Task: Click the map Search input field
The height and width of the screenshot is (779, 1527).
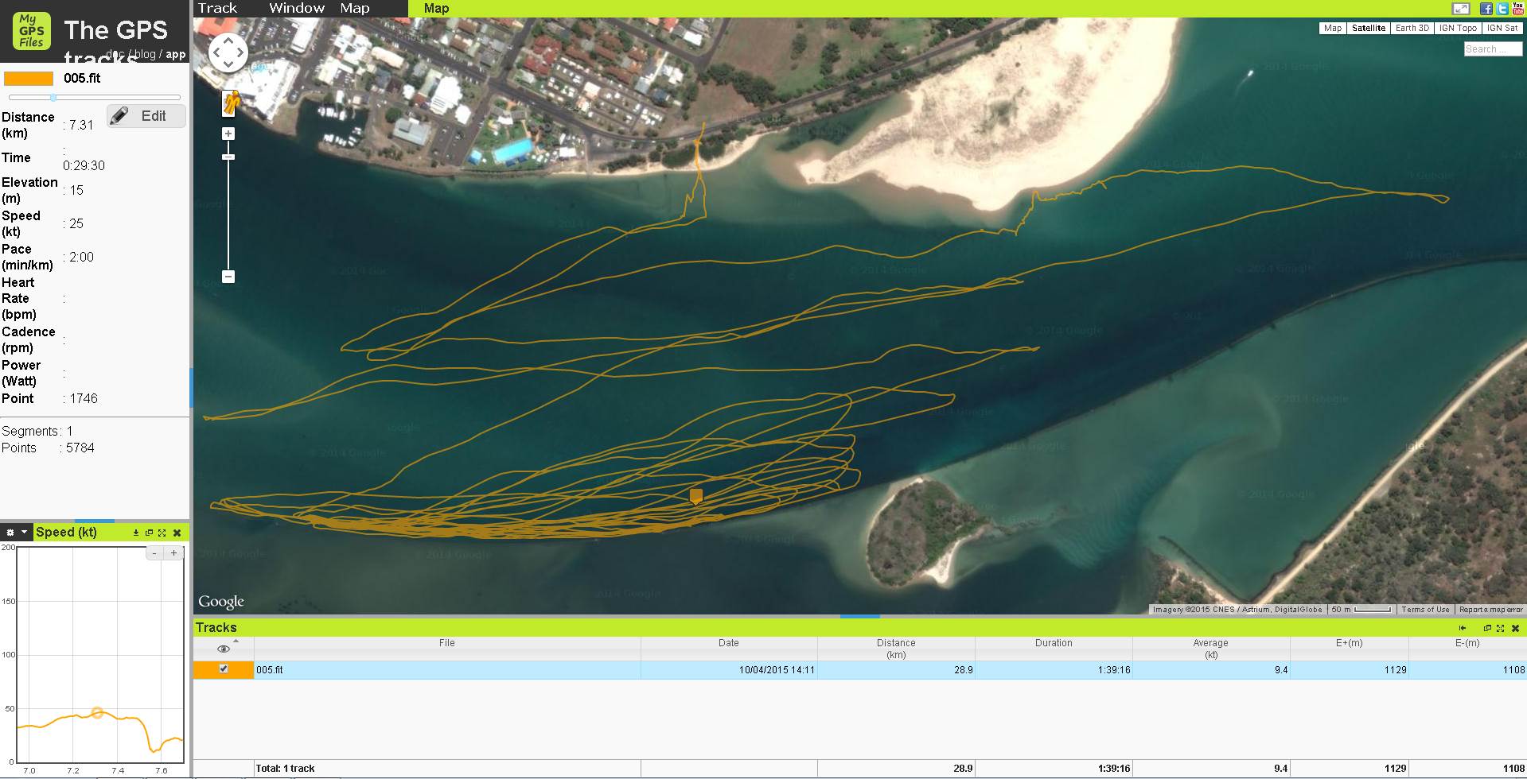Action: point(1492,49)
